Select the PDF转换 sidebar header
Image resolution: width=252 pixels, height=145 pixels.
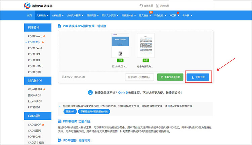(x=38, y=28)
